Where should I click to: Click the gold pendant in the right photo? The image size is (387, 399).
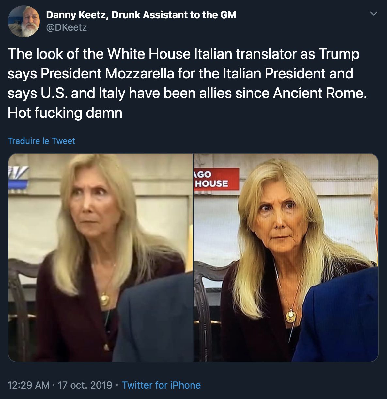tap(289, 316)
